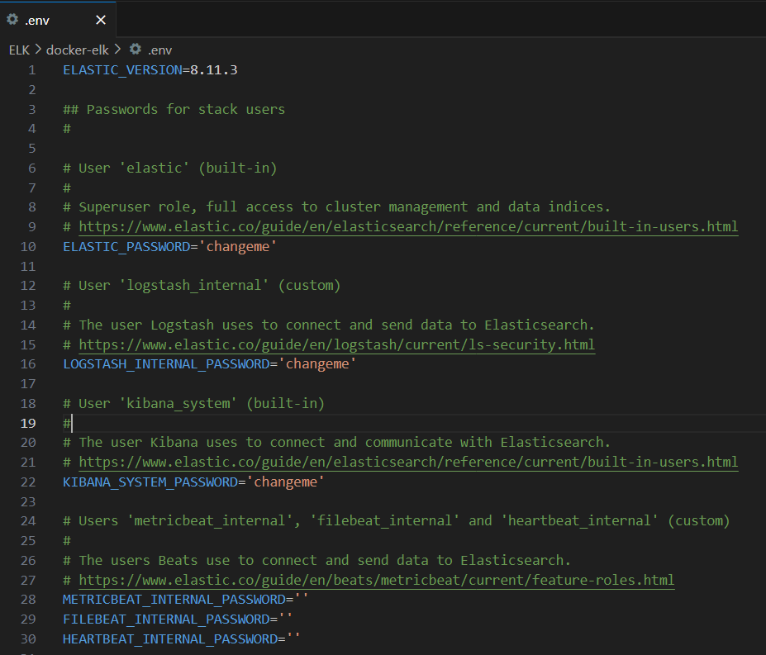Click the metricbeat_internal users comment line 24
This screenshot has height=655, width=766.
click(x=397, y=520)
